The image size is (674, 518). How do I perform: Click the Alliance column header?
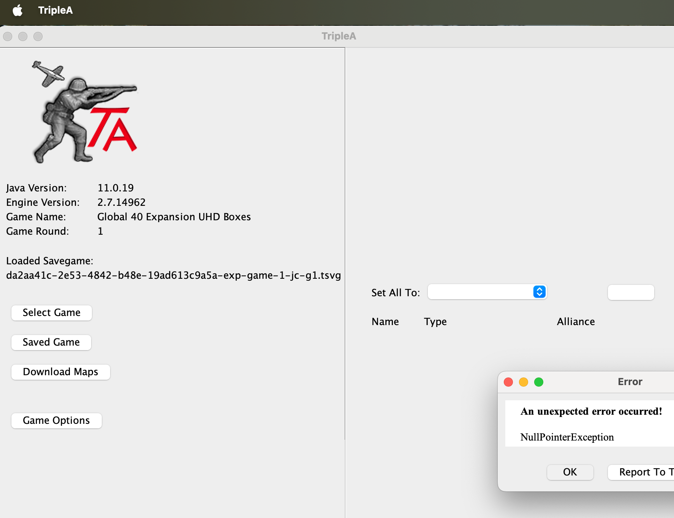[576, 321]
